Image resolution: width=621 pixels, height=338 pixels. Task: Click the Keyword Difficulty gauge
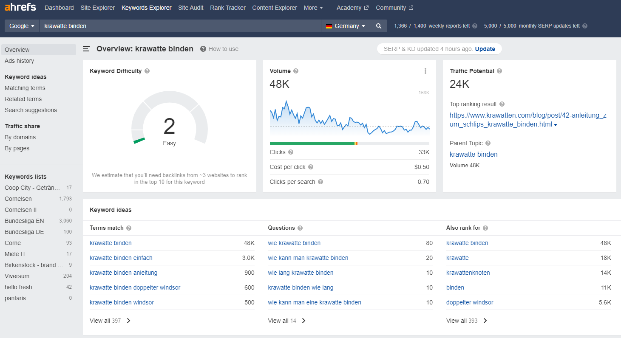(169, 118)
